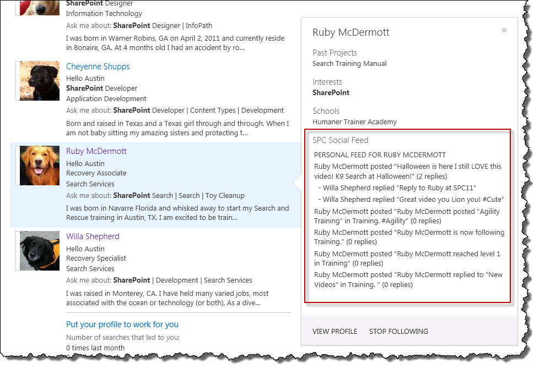Close the Ruby McDermott hover panel

pos(504,30)
